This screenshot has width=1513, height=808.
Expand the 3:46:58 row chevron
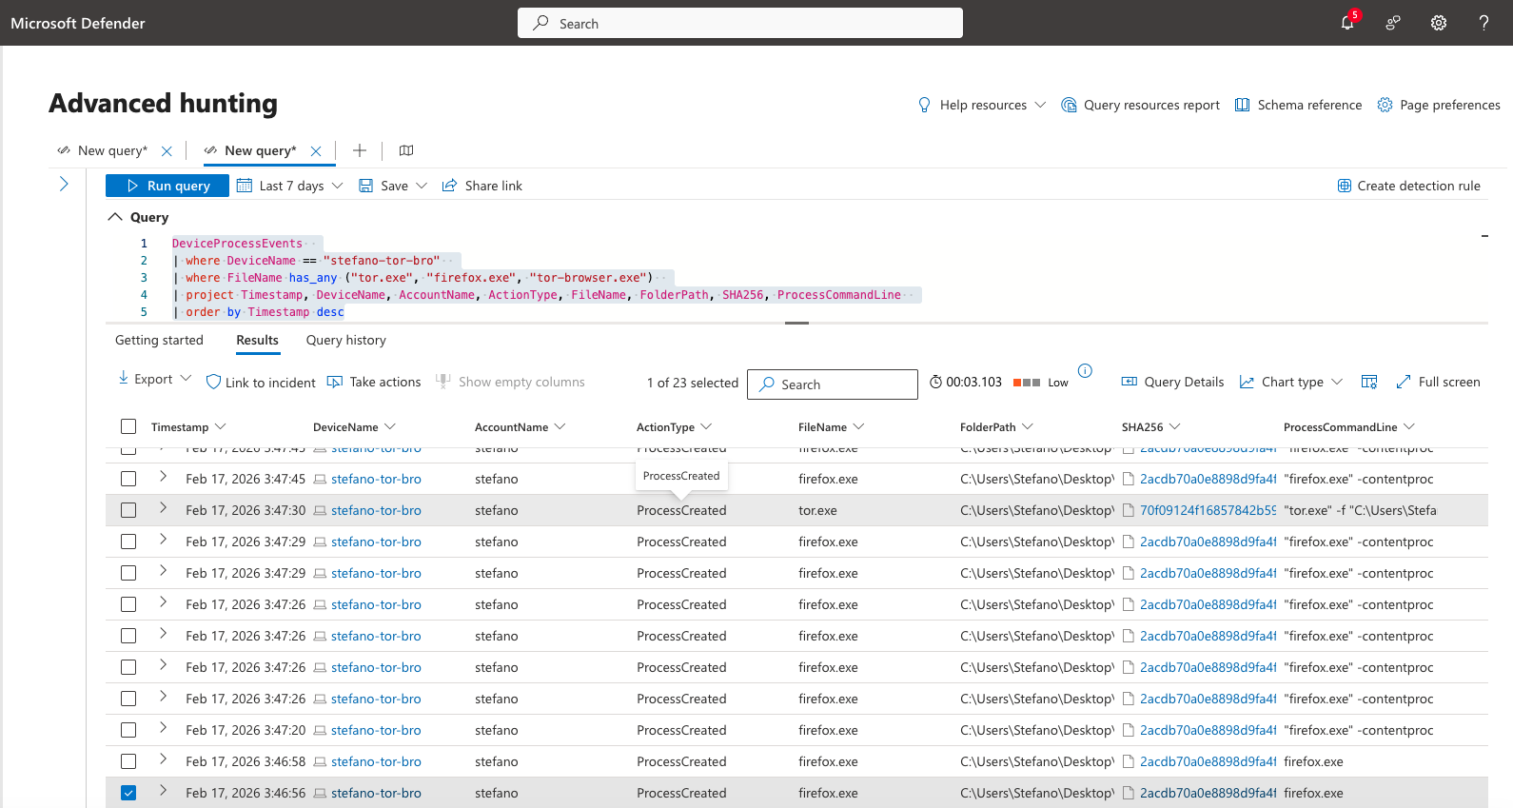point(163,759)
